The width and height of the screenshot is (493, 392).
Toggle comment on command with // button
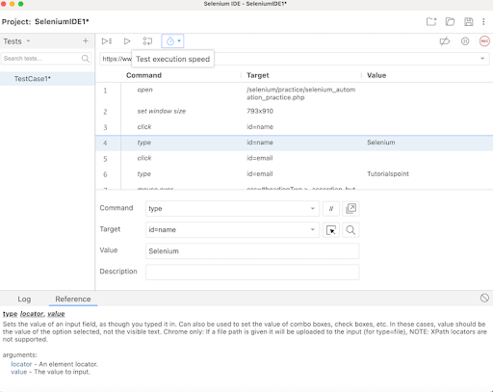pos(331,209)
